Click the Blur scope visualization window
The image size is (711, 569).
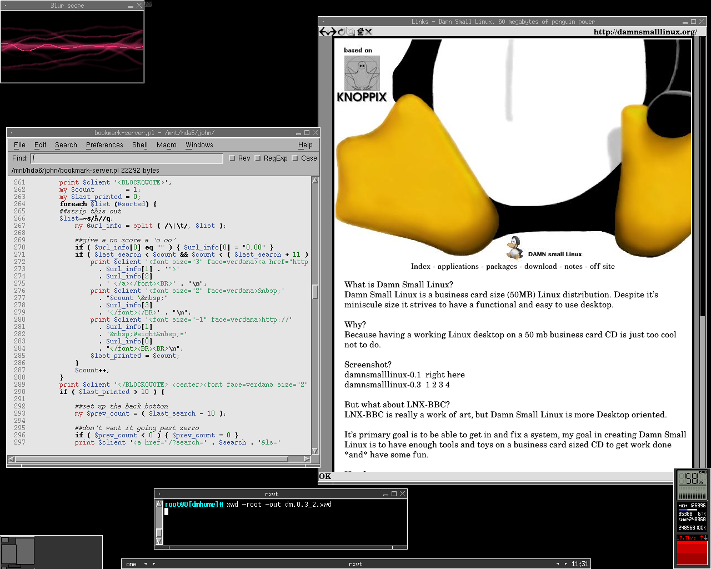coord(72,46)
